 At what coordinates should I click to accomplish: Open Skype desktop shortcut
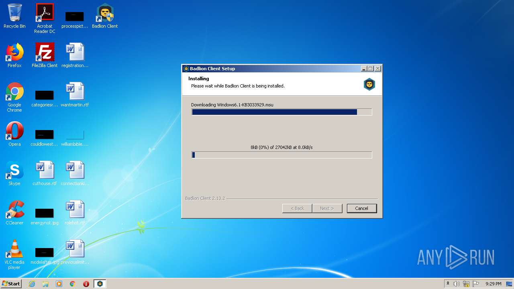point(14,173)
